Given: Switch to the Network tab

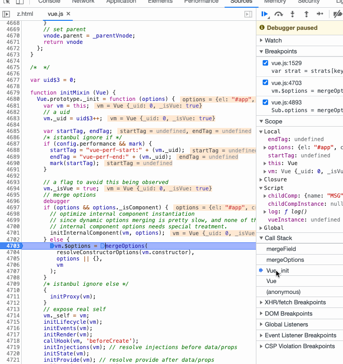Looking at the screenshot, I should click(x=83, y=2).
